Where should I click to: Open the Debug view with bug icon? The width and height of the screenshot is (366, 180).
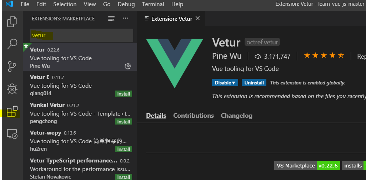pos(12,89)
